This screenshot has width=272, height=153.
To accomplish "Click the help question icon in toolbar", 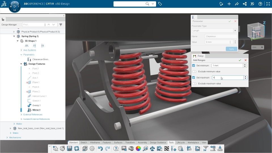I will [116, 148].
